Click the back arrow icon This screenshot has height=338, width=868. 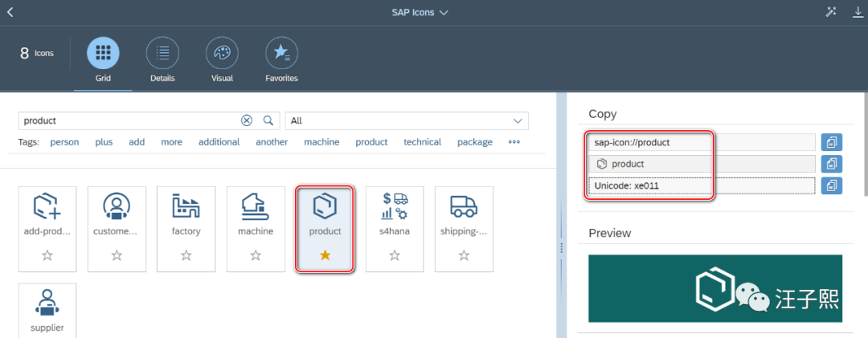click(x=10, y=12)
